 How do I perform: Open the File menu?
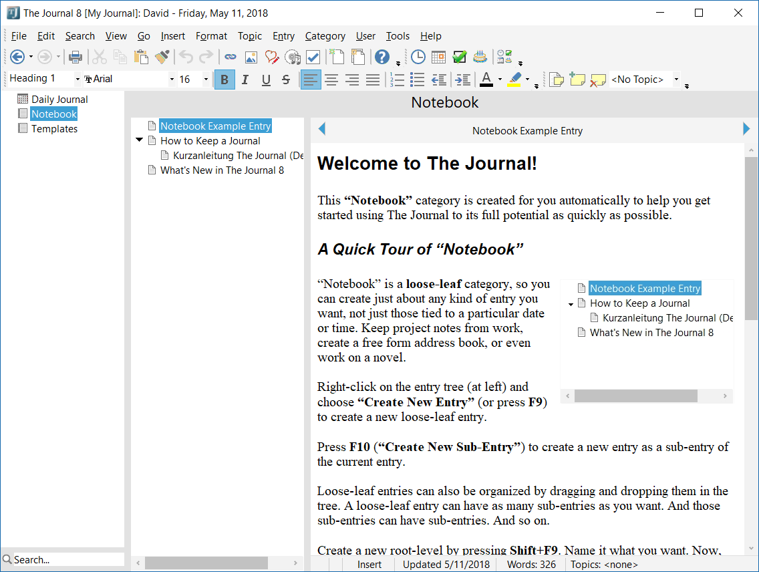(x=19, y=36)
